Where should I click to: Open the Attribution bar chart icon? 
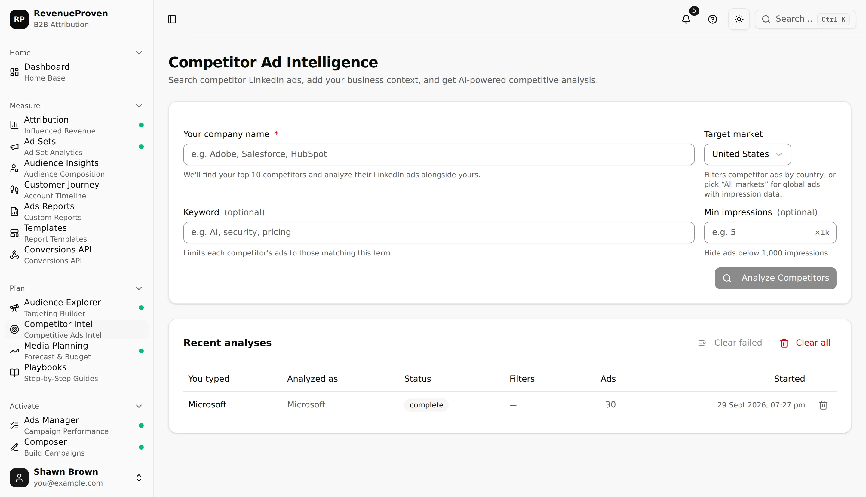point(14,125)
